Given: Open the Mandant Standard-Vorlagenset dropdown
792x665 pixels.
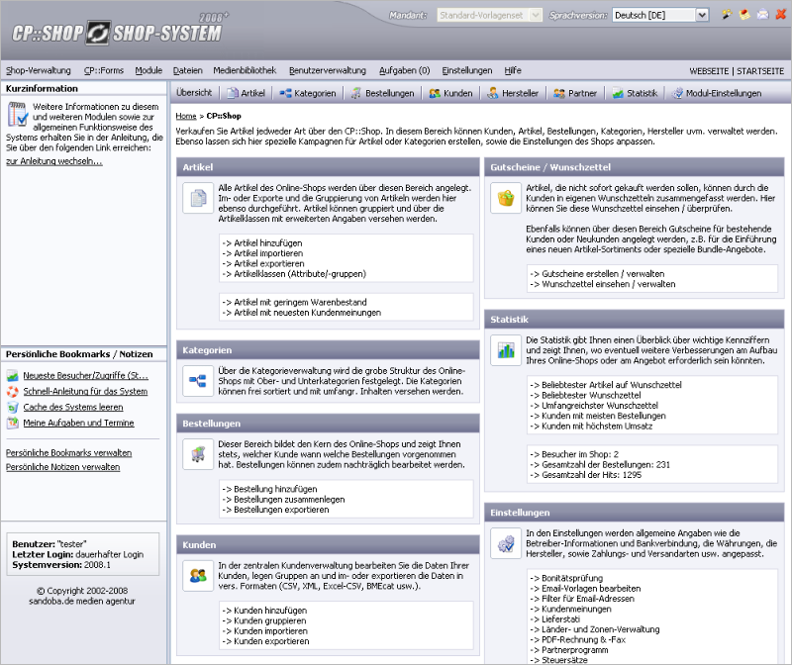Looking at the screenshot, I should 489,15.
